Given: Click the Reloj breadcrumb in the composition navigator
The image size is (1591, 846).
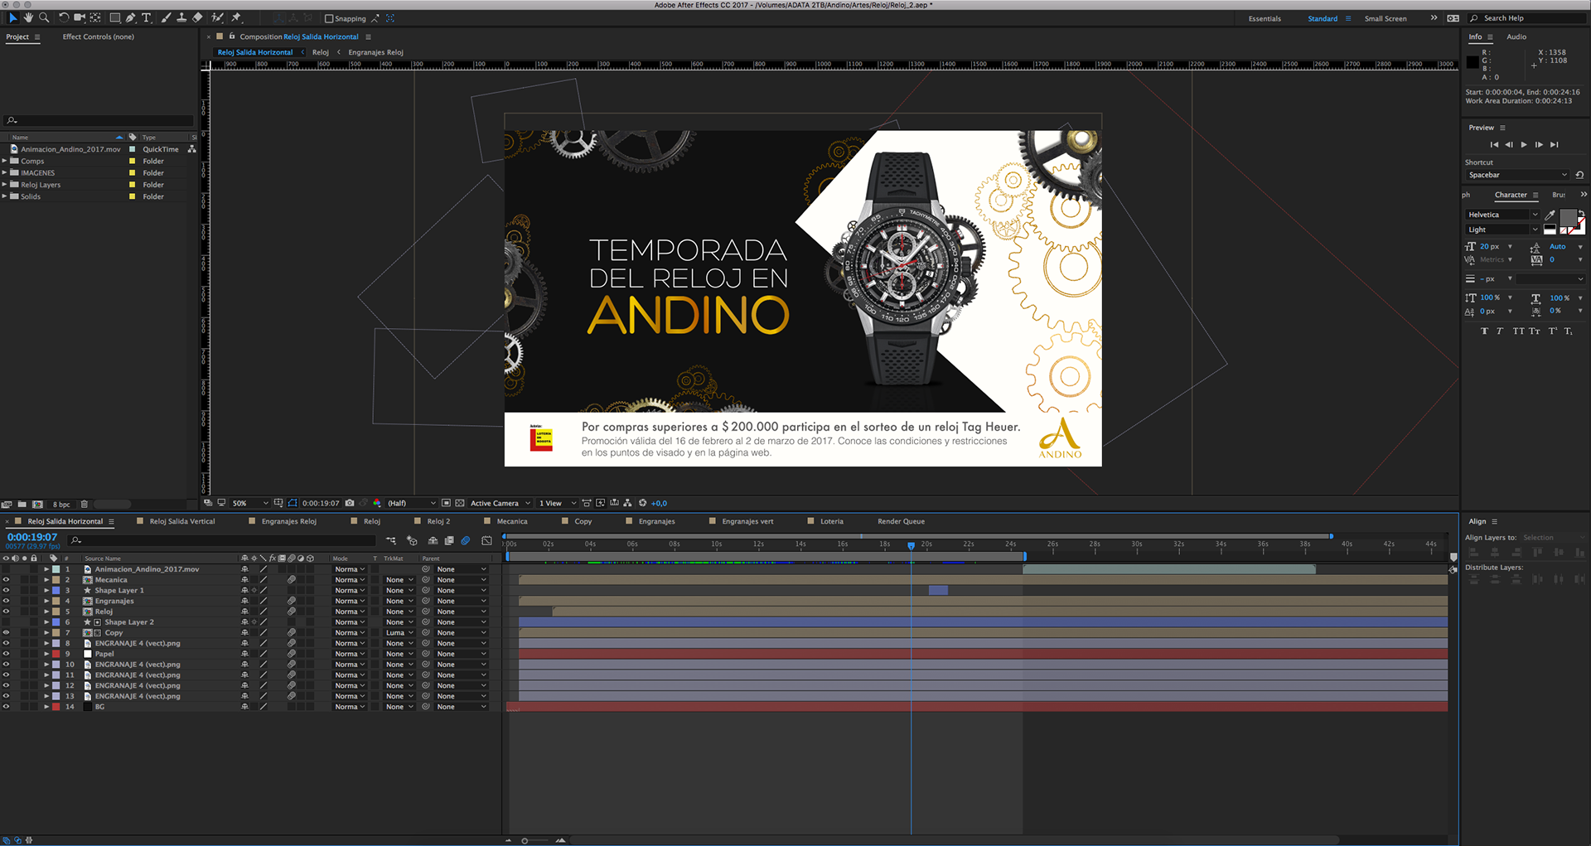Looking at the screenshot, I should click(x=321, y=52).
